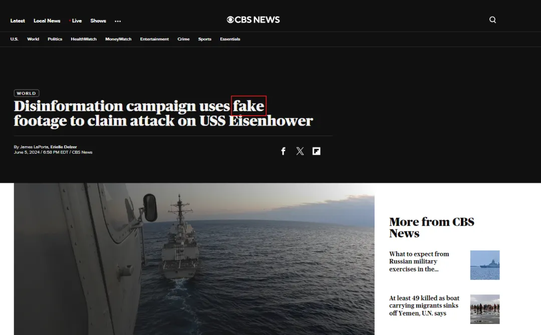The height and width of the screenshot is (335, 541).
Task: Click the WORLD category tag
Action: point(27,93)
